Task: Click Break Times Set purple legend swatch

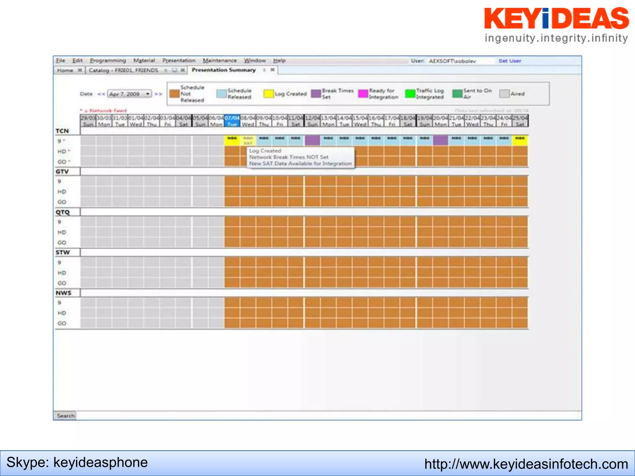Action: [x=316, y=94]
